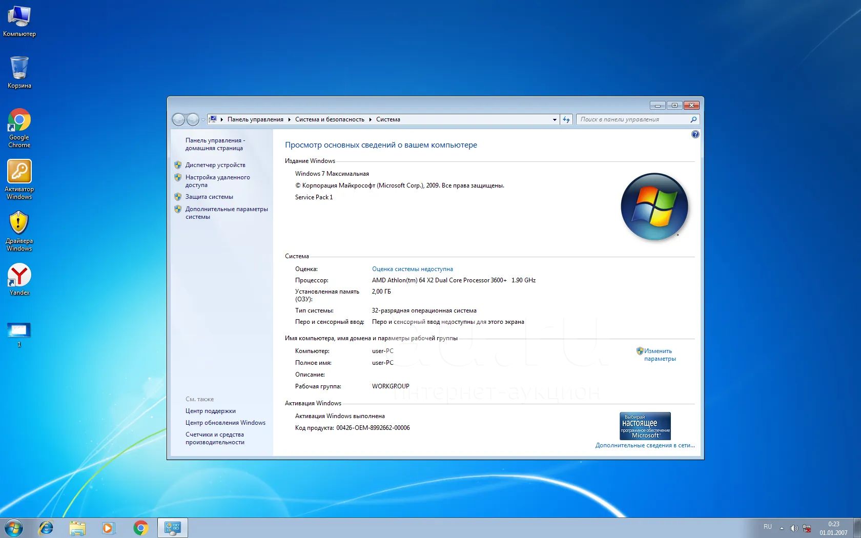Image resolution: width=861 pixels, height=538 pixels.
Task: Open the address bar history dropdown
Action: pos(555,119)
